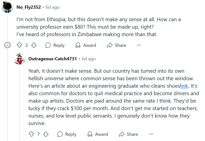Award Outrageous-Catch4731's reply
This screenshot has width=205, height=141.
coord(98,134)
